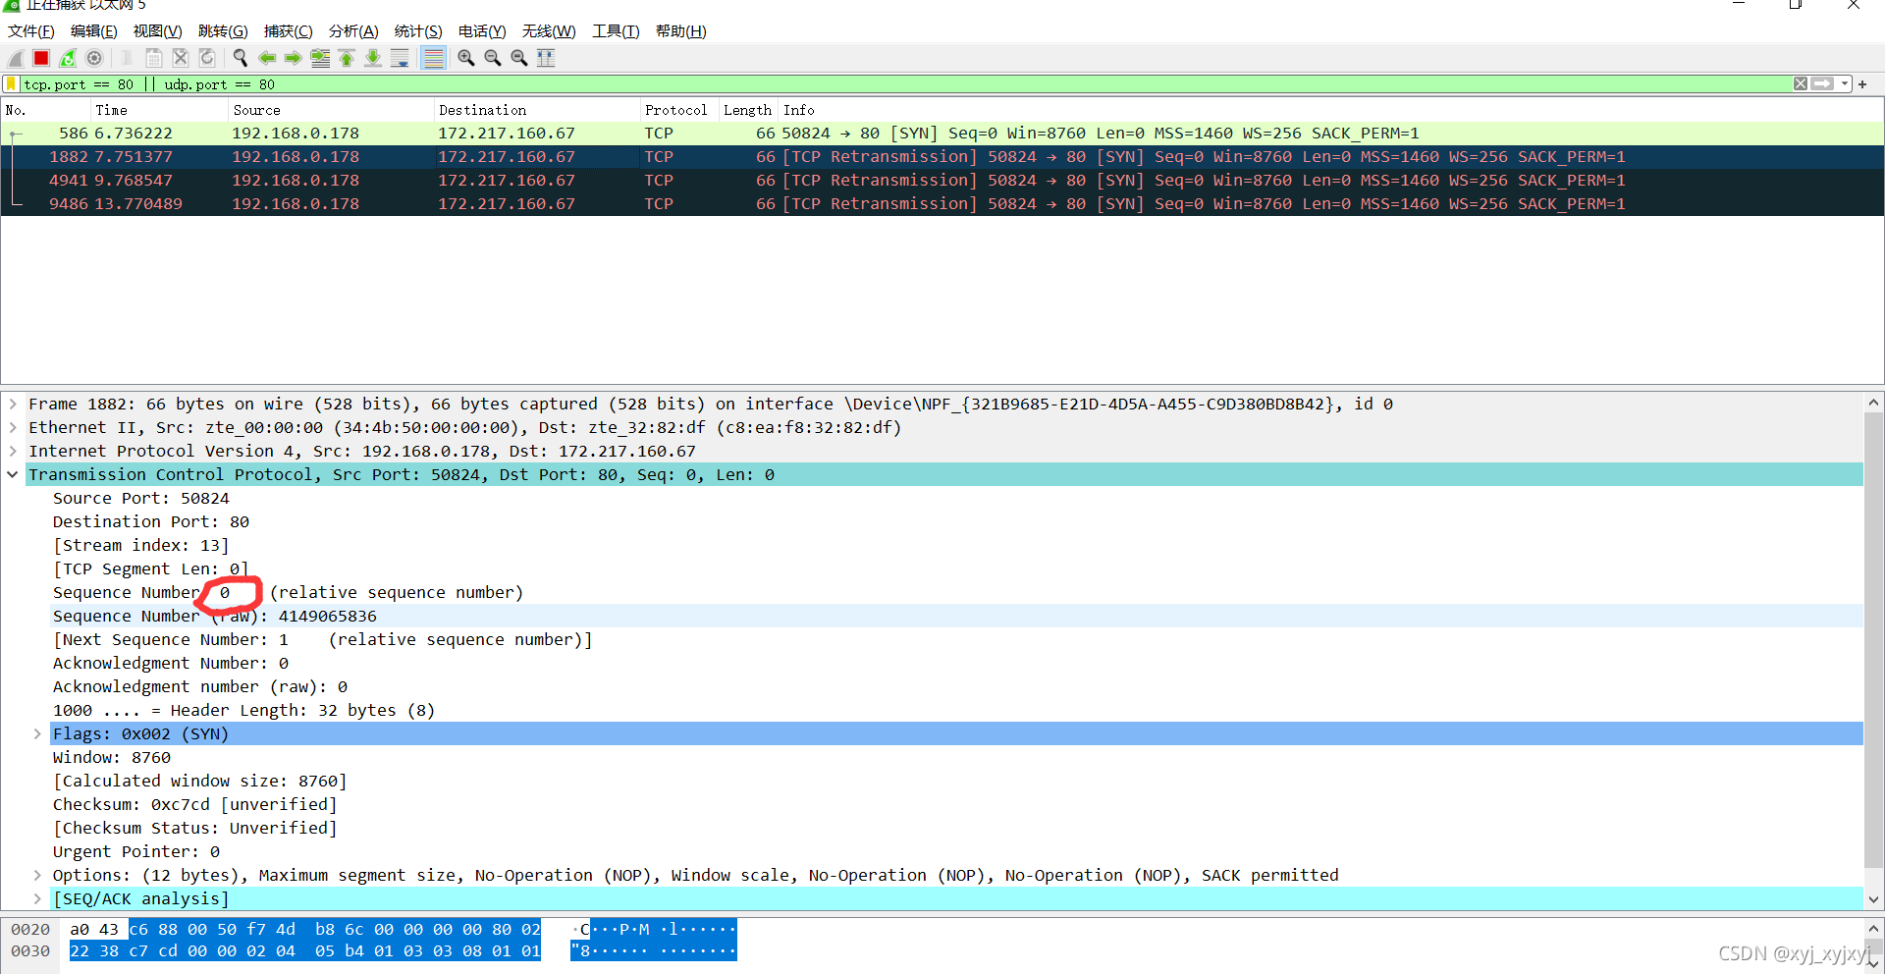Image resolution: width=1885 pixels, height=974 pixels.
Task: Sort by Info column header
Action: tap(1331, 110)
